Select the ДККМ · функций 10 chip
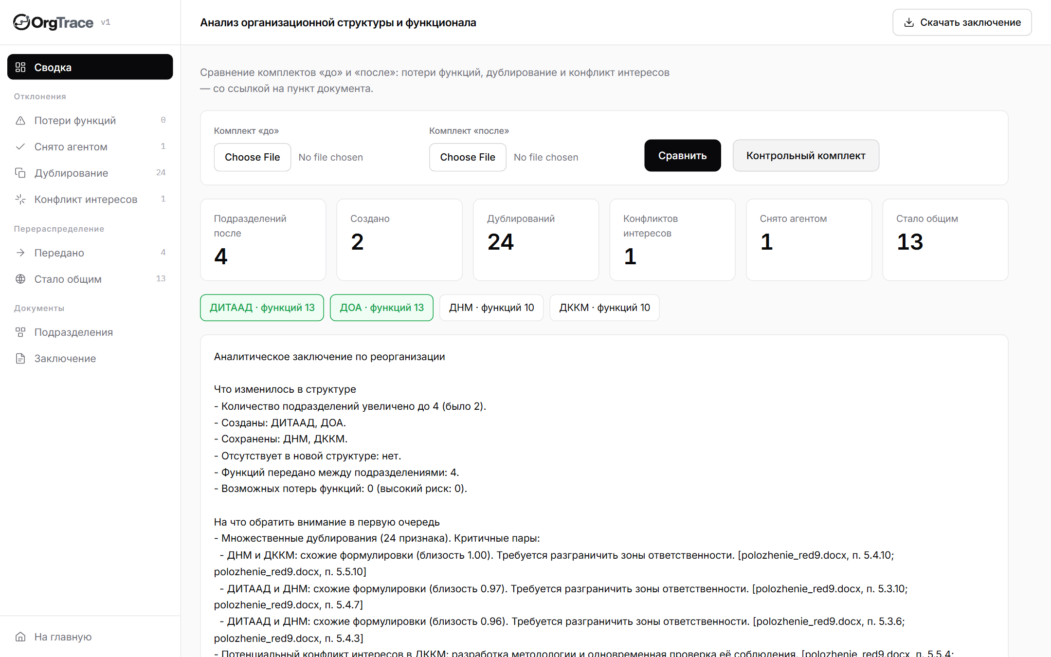The width and height of the screenshot is (1051, 657). (x=604, y=308)
